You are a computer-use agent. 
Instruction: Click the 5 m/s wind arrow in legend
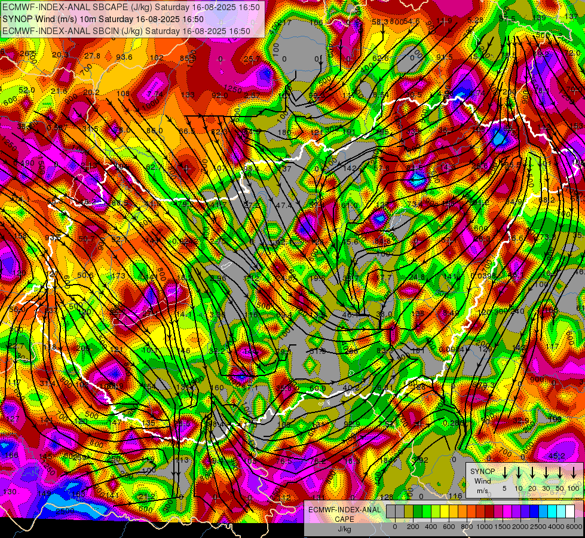[x=504, y=473]
